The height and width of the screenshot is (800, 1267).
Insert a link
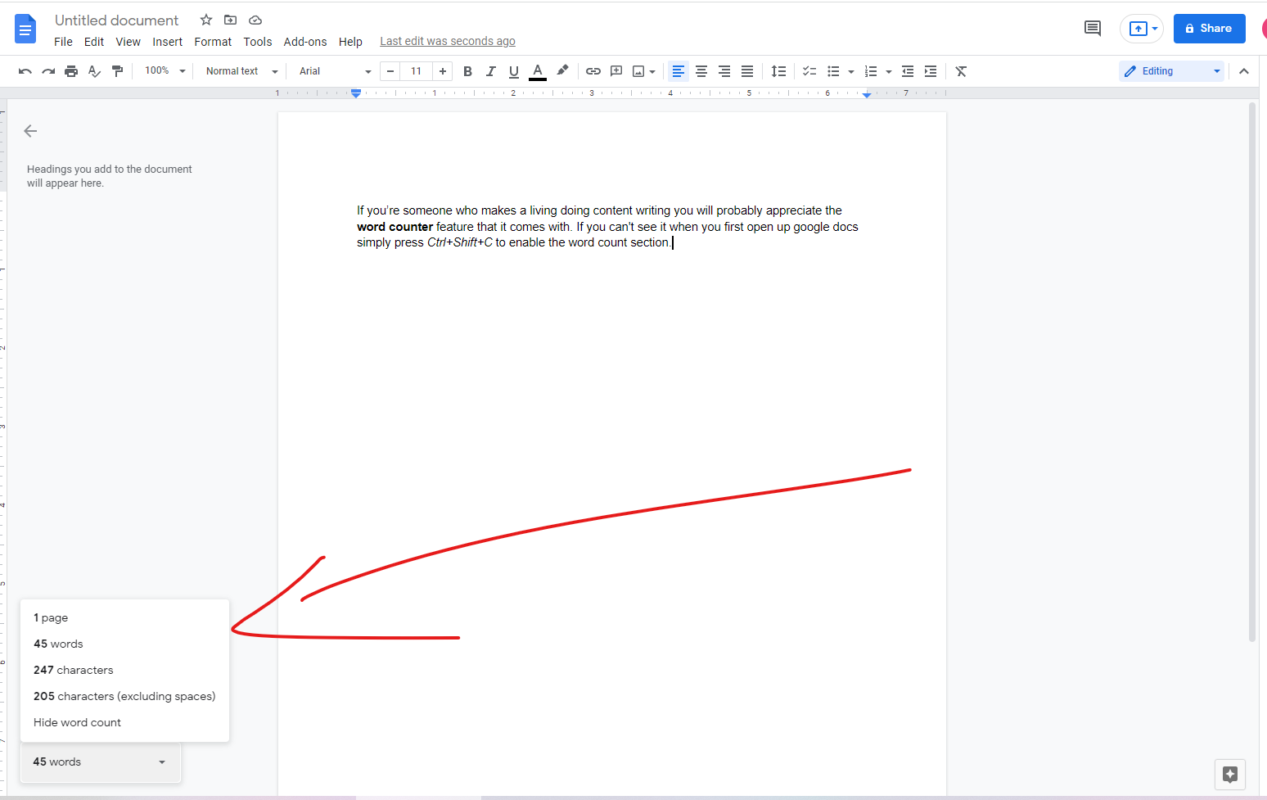point(593,71)
